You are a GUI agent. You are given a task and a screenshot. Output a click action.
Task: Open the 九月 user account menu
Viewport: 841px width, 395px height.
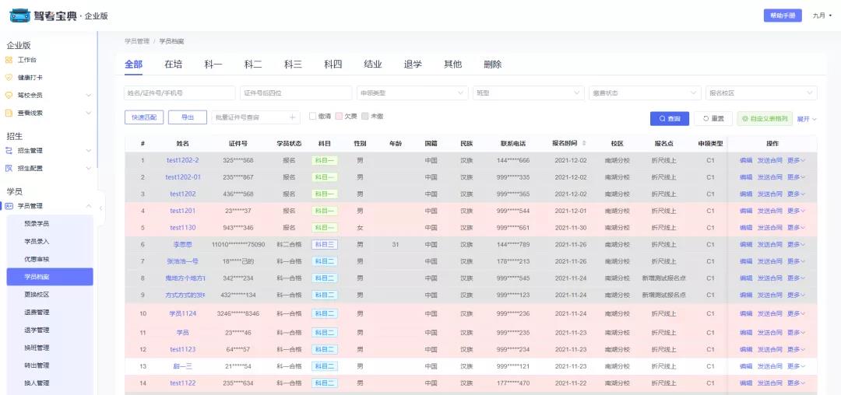[822, 16]
